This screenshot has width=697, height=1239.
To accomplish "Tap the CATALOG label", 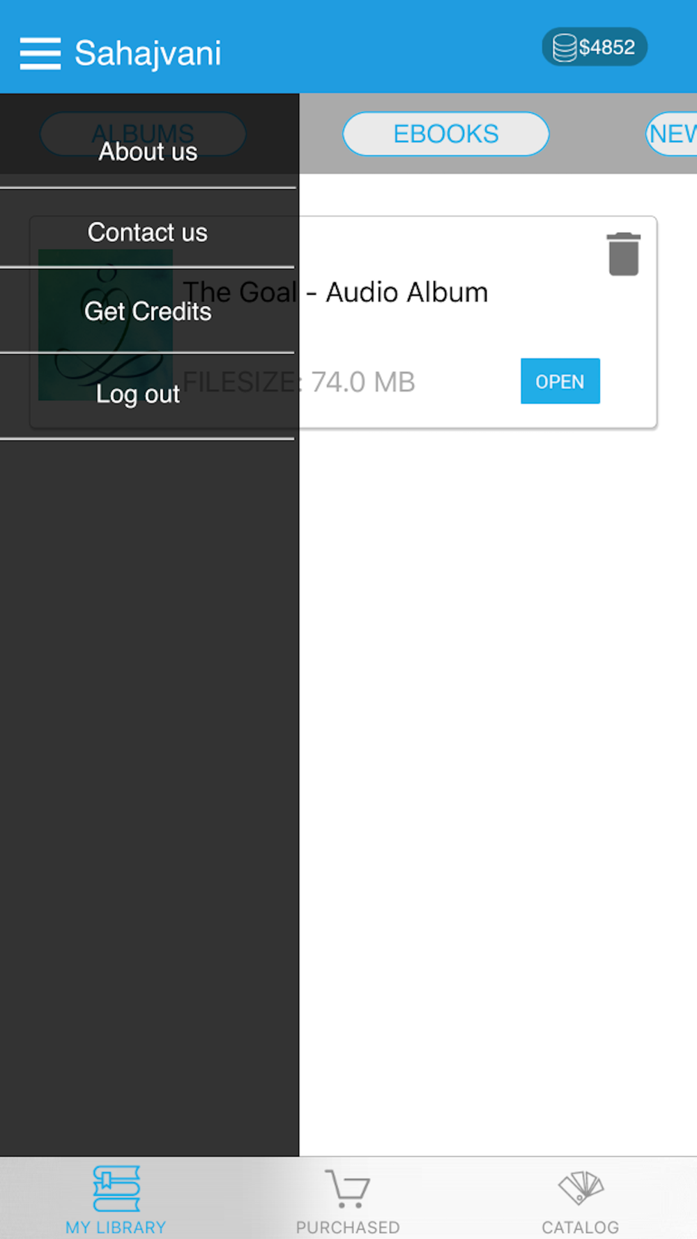I will [581, 1227].
